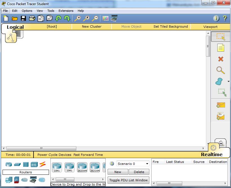Pick the 1941 router device

click(69, 167)
